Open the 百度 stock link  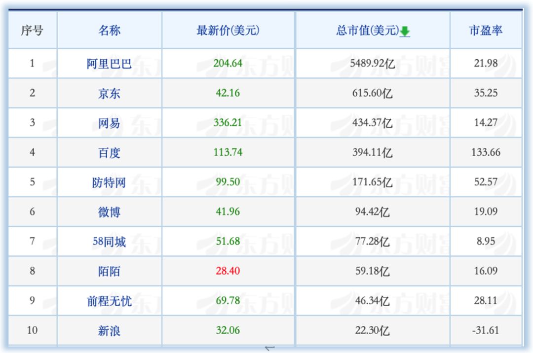click(x=109, y=152)
